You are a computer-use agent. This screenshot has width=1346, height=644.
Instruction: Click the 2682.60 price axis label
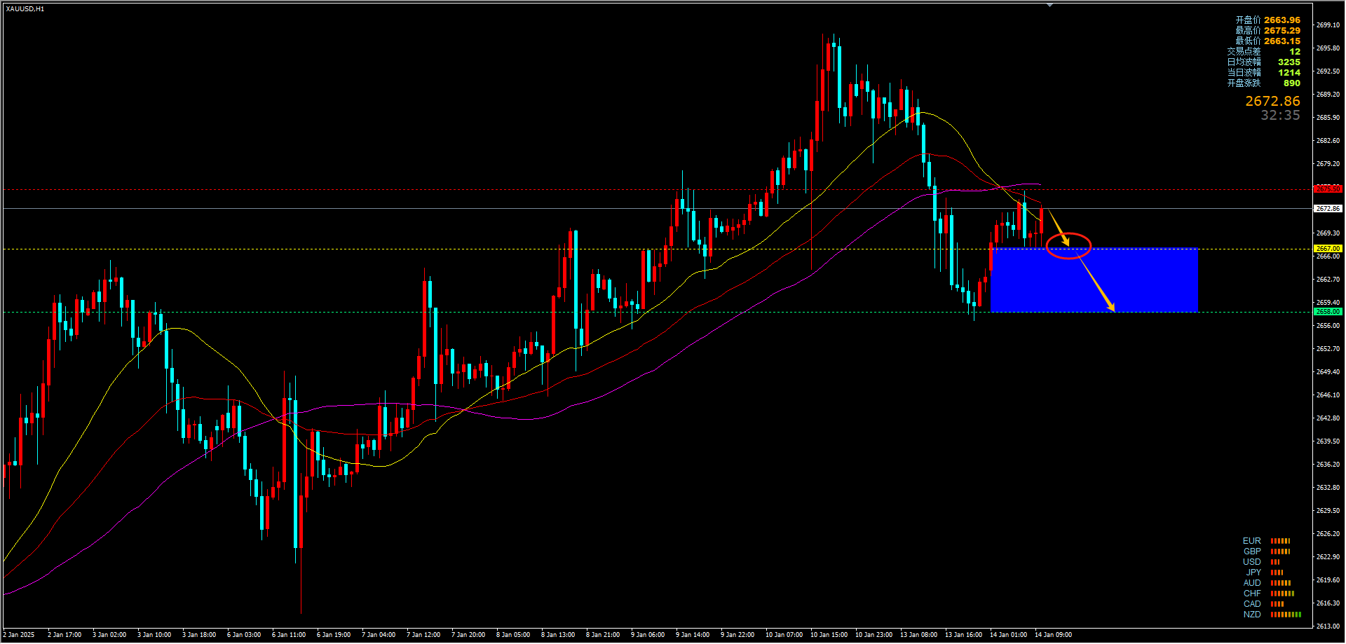[1328, 141]
